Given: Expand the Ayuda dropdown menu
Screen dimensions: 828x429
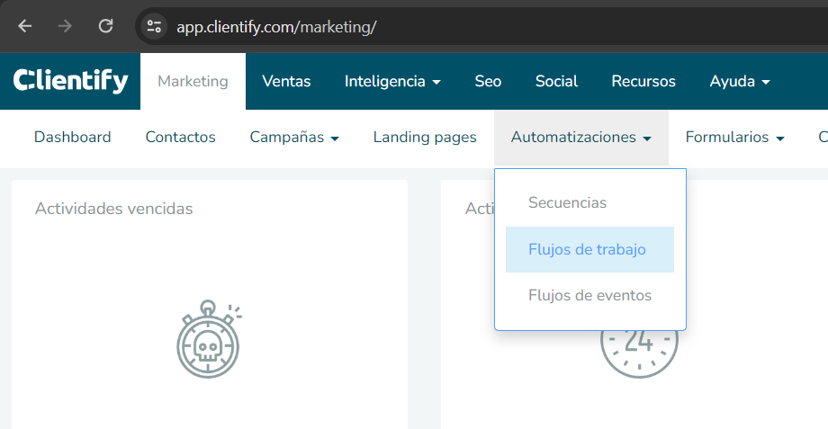Looking at the screenshot, I should tap(740, 81).
